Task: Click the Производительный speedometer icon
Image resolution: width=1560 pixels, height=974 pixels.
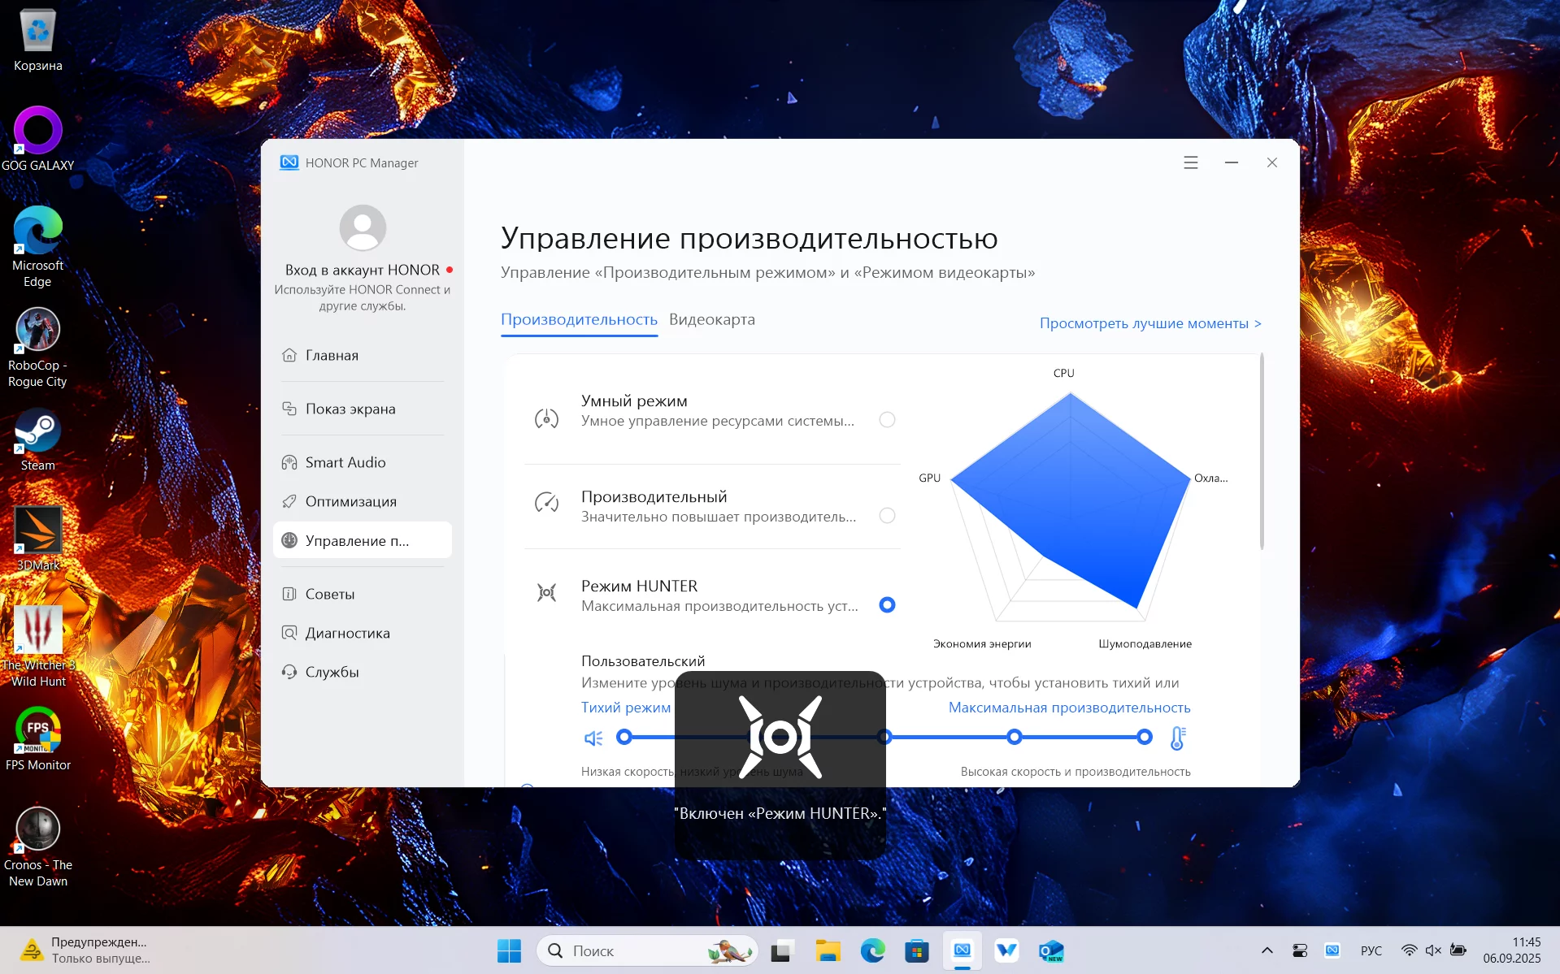Action: click(546, 503)
